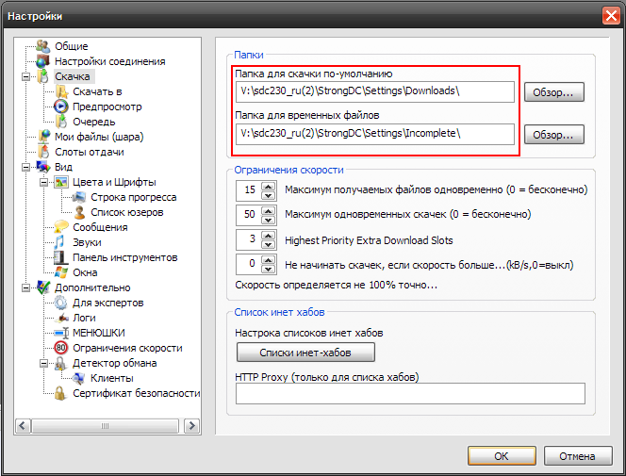
Task: Increase the maximum simultaneous downloads value of 50
Action: tap(268, 210)
